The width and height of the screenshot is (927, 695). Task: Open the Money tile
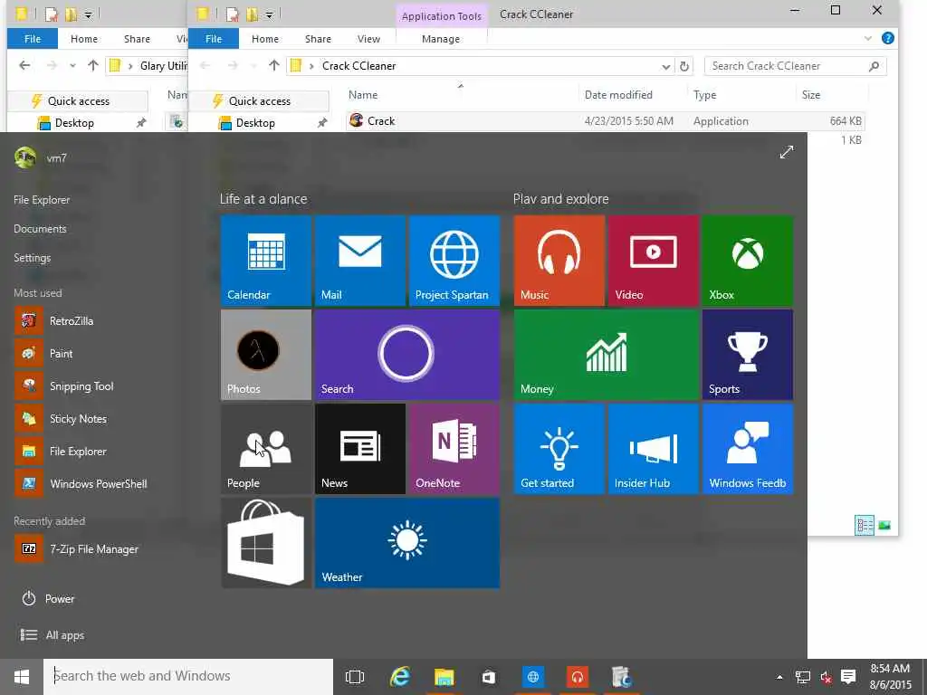click(x=607, y=355)
